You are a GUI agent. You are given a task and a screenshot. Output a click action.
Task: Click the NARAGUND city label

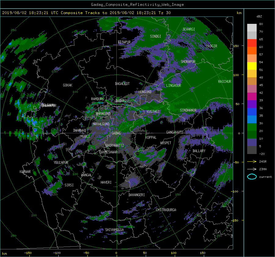[x=103, y=114]
